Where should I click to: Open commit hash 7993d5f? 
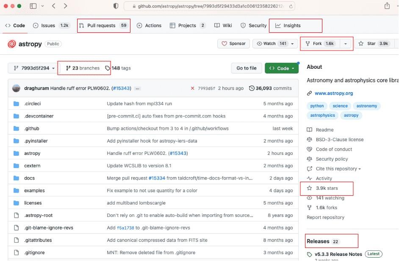[x=206, y=88]
